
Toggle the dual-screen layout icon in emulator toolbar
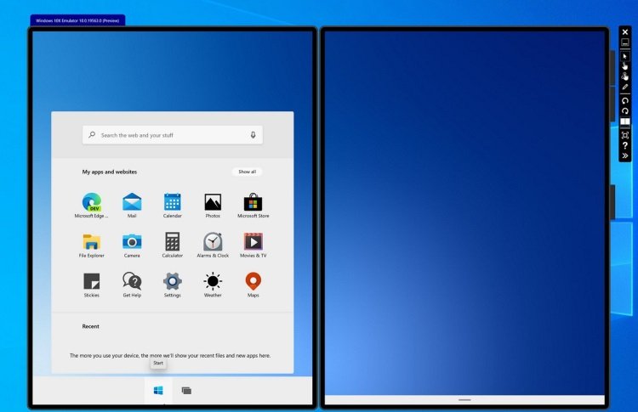coord(625,121)
